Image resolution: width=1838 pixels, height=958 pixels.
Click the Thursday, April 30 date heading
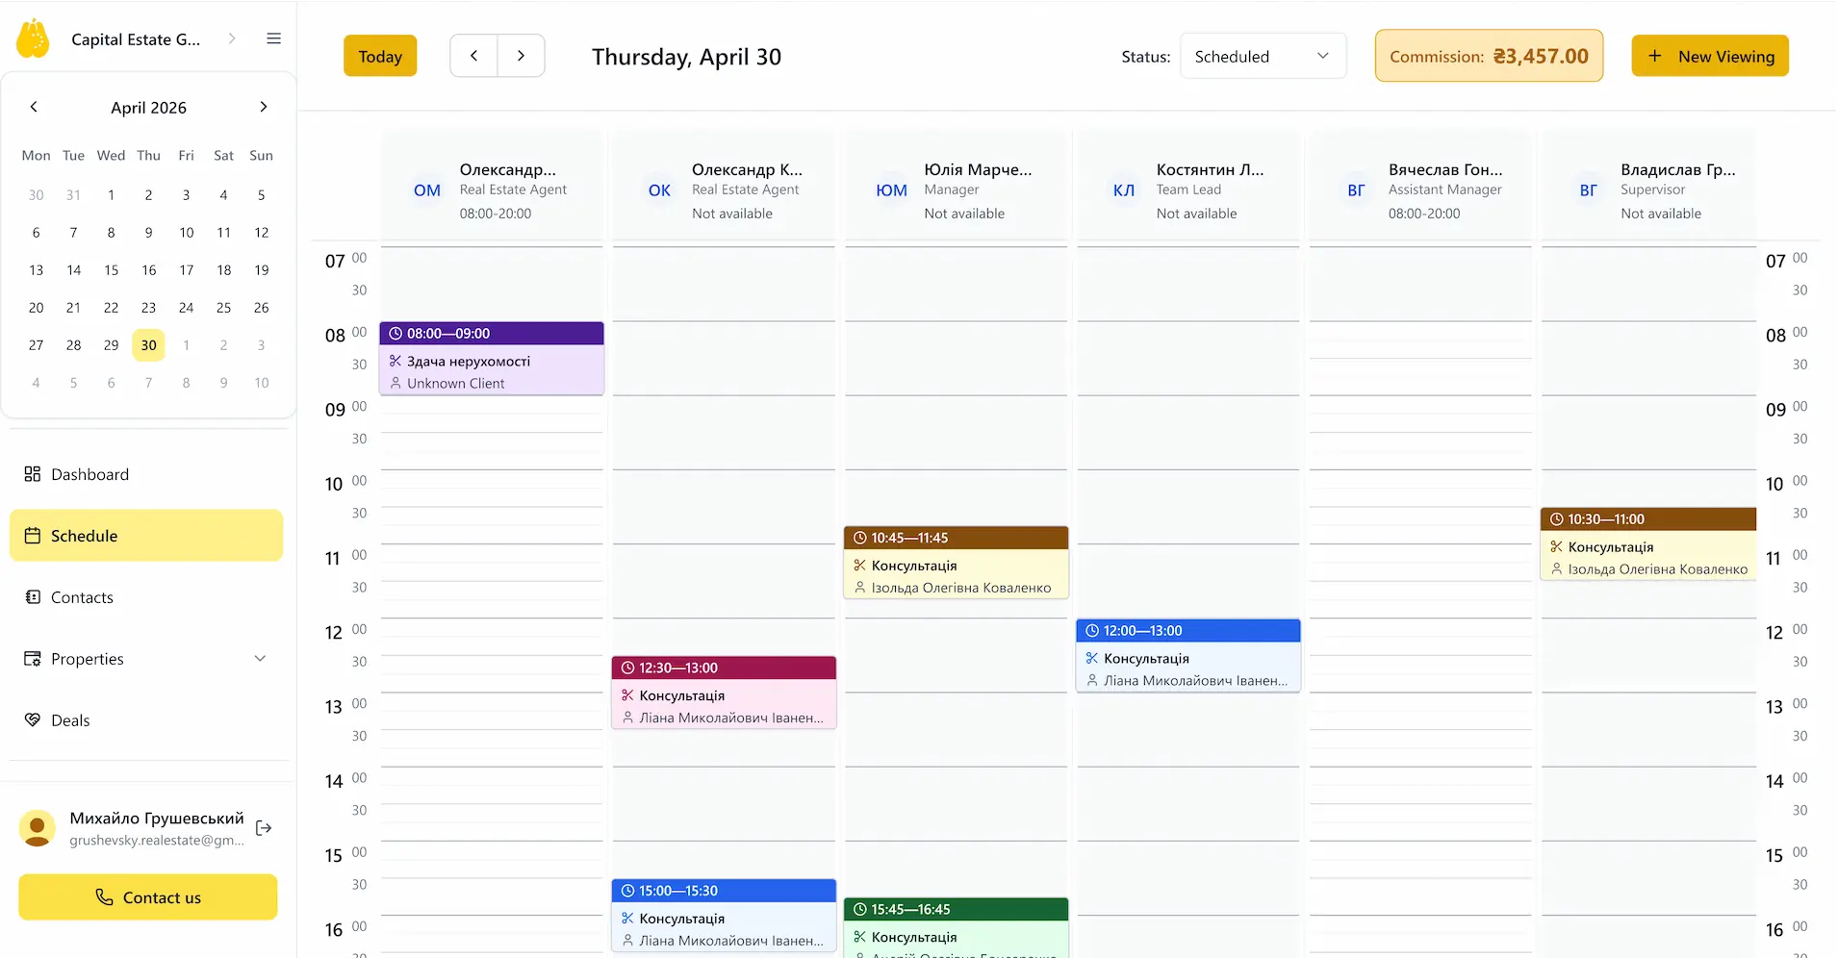[x=686, y=57]
